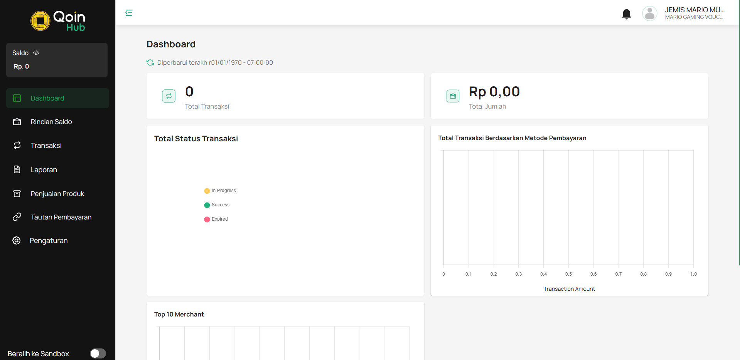
Task: Select Dashboard in the navigation menu
Action: (47, 98)
